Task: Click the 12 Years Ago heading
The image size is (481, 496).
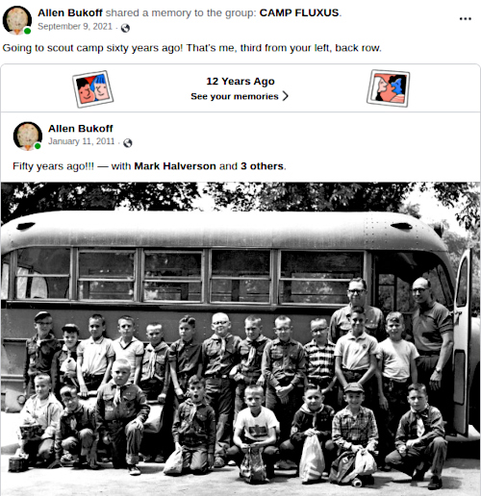Action: pyautogui.click(x=240, y=81)
